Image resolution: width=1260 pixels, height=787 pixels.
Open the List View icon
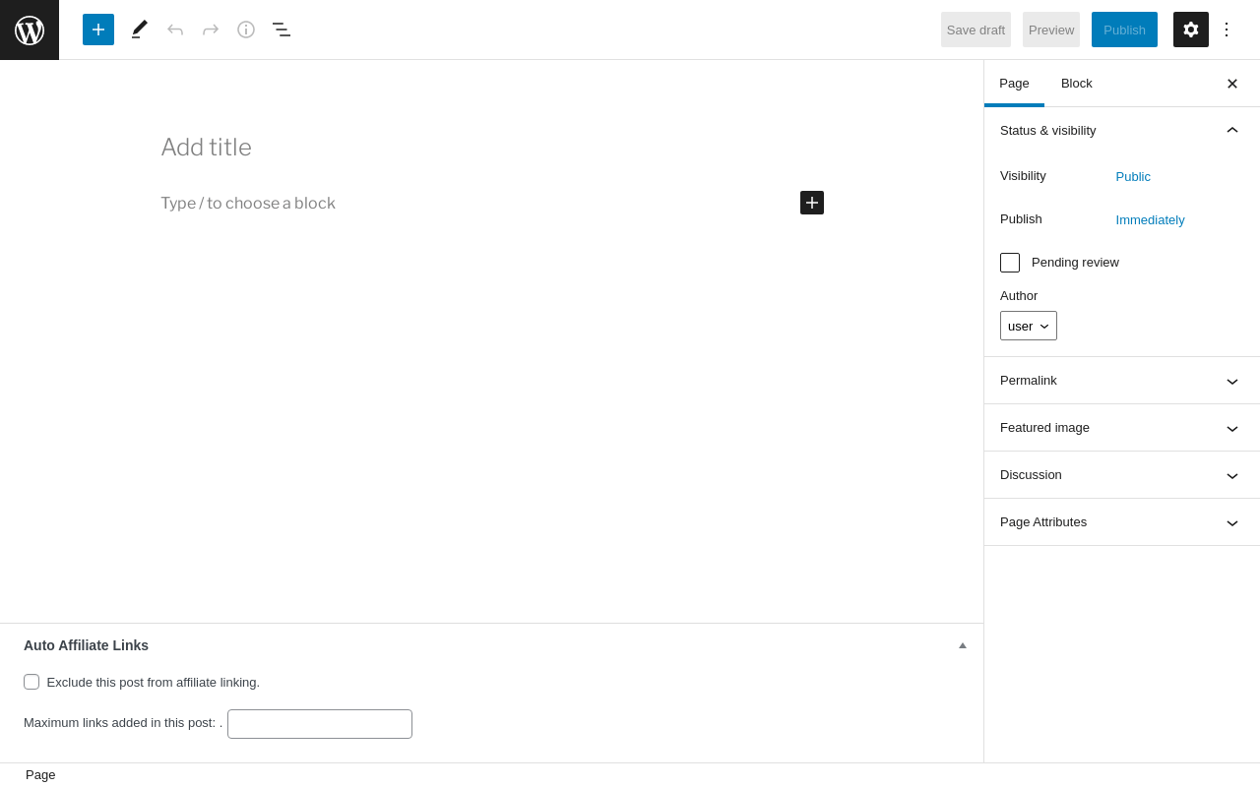[x=282, y=30]
